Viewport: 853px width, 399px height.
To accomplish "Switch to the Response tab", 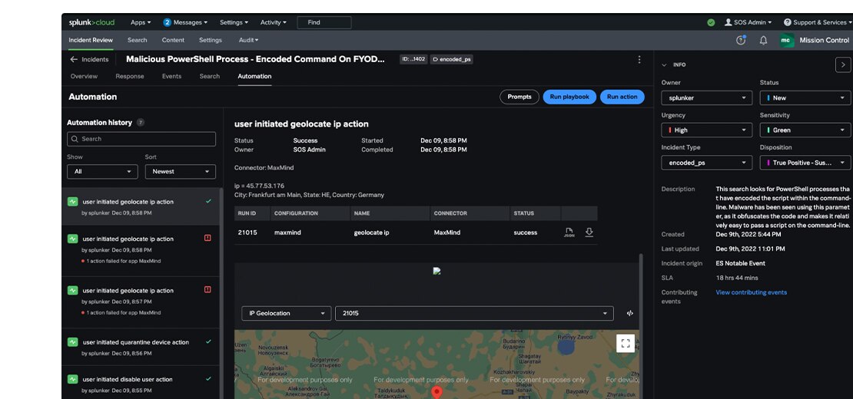I will [x=129, y=77].
